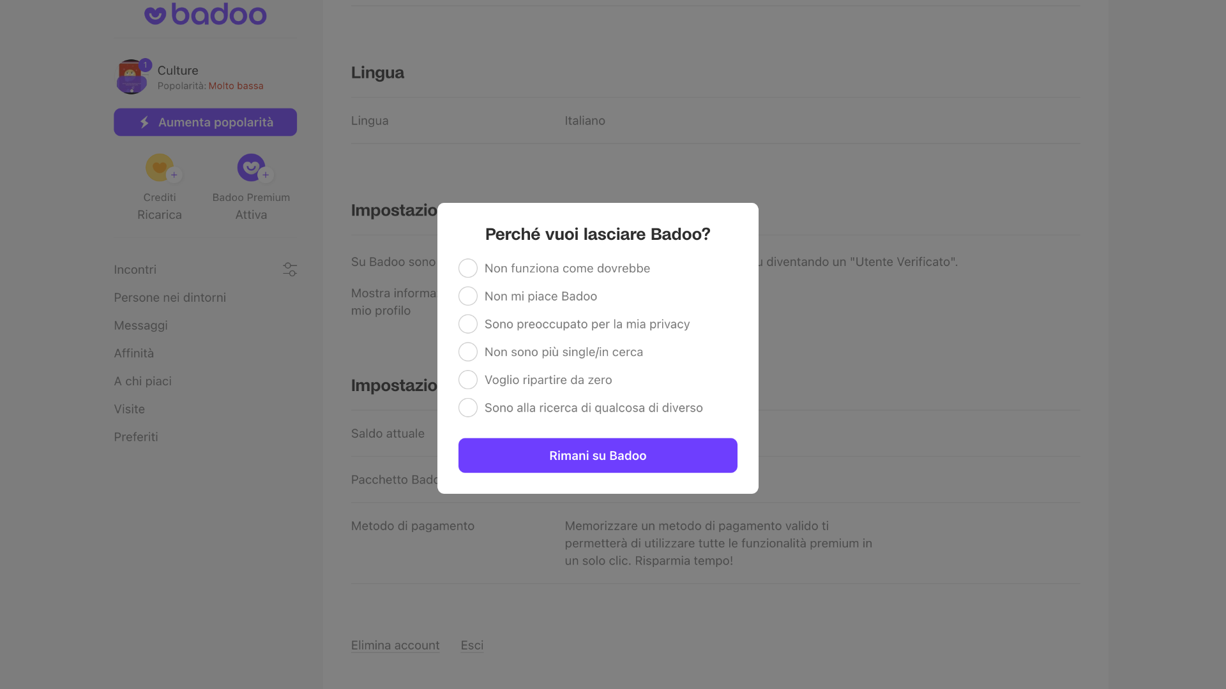Go to the Visite section
This screenshot has height=689, width=1226.
[x=130, y=409]
